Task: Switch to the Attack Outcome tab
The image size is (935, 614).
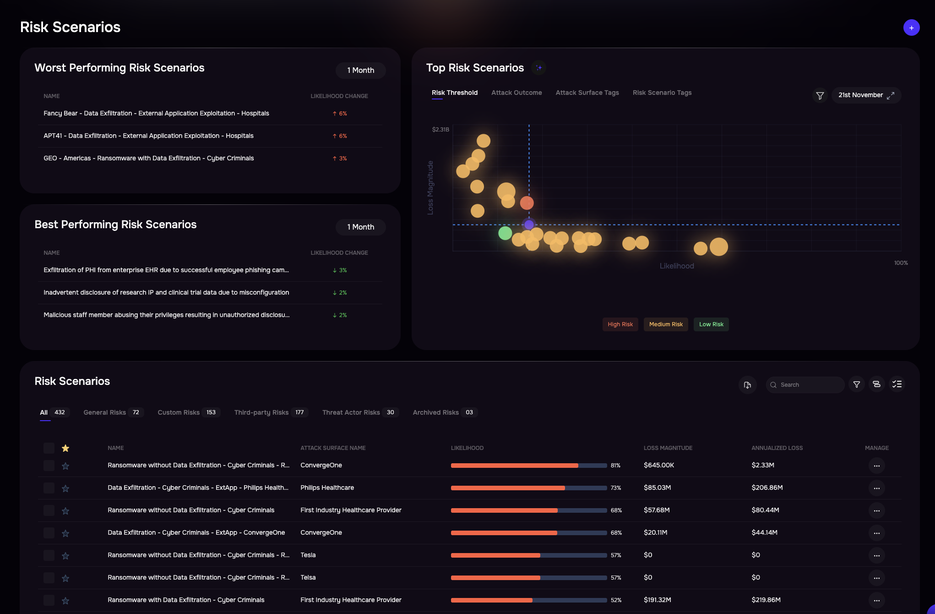Action: point(516,93)
